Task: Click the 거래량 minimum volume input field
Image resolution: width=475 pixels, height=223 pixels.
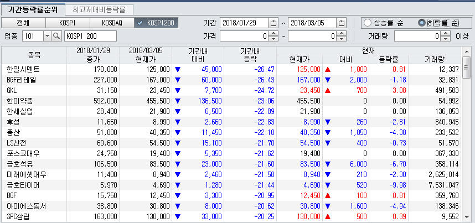Action: click(x=417, y=37)
